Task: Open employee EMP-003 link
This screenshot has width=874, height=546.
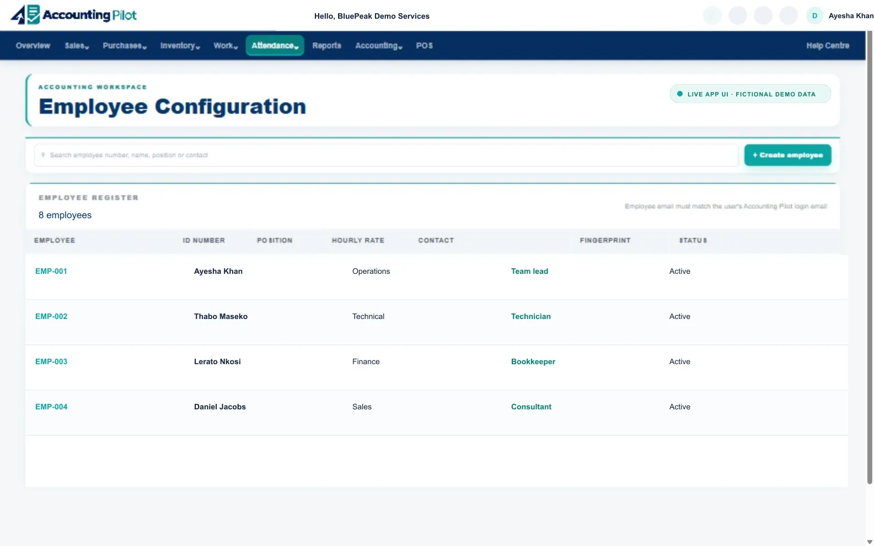Action: (51, 361)
